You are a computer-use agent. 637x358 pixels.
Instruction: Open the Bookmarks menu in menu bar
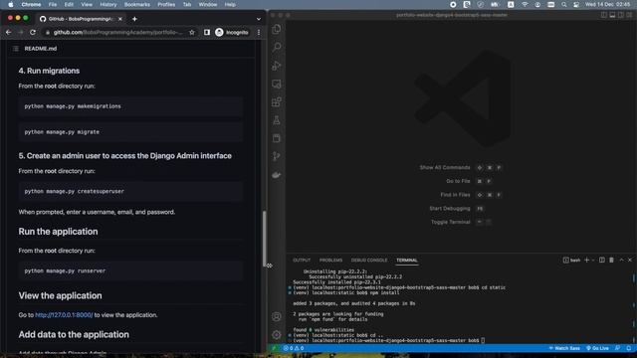click(x=137, y=4)
